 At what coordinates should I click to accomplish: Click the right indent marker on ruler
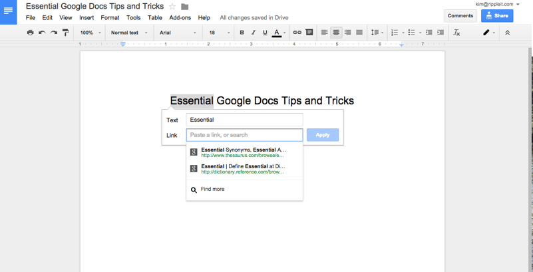click(x=401, y=45)
